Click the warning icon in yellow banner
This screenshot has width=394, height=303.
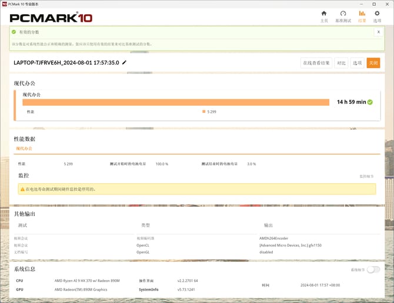click(22, 189)
